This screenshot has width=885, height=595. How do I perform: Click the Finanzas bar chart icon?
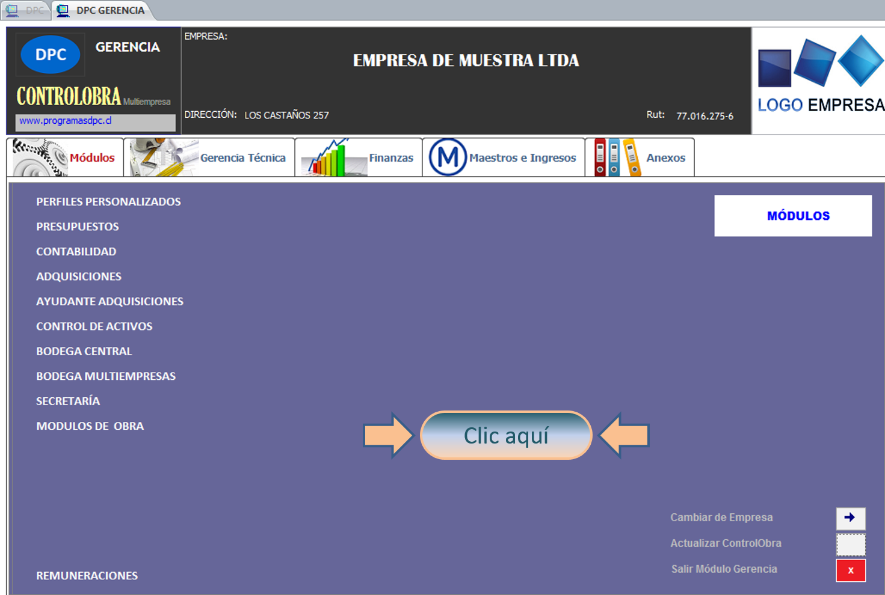[x=331, y=157]
